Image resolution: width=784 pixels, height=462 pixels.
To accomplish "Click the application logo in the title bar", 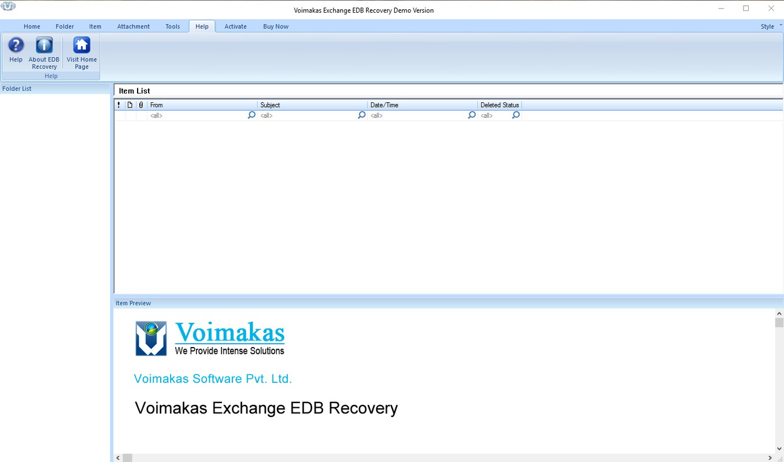I will tap(8, 5).
